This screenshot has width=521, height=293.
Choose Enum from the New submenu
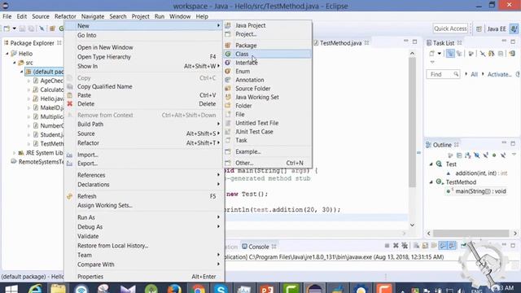[268, 71]
